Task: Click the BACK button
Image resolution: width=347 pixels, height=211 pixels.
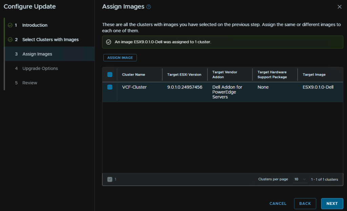Action: pos(305,204)
